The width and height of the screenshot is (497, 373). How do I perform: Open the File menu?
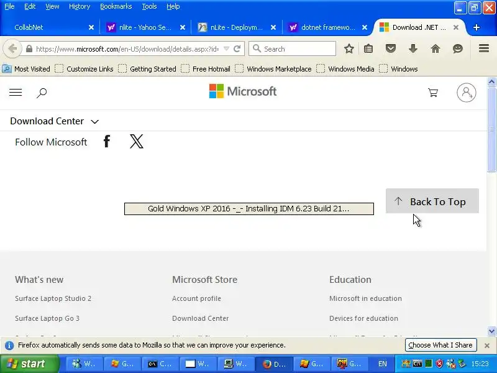click(x=9, y=6)
